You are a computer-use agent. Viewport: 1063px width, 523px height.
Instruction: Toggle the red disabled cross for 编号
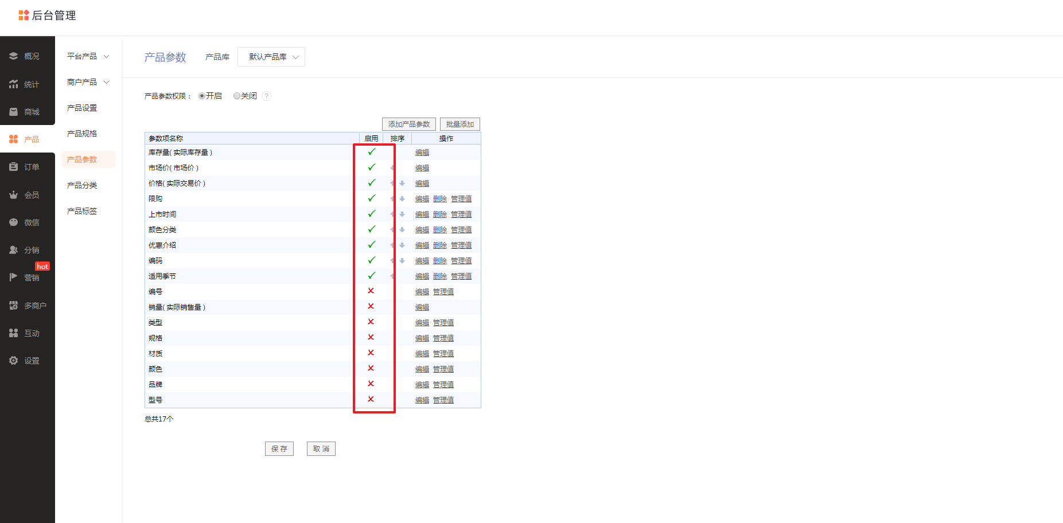(371, 291)
